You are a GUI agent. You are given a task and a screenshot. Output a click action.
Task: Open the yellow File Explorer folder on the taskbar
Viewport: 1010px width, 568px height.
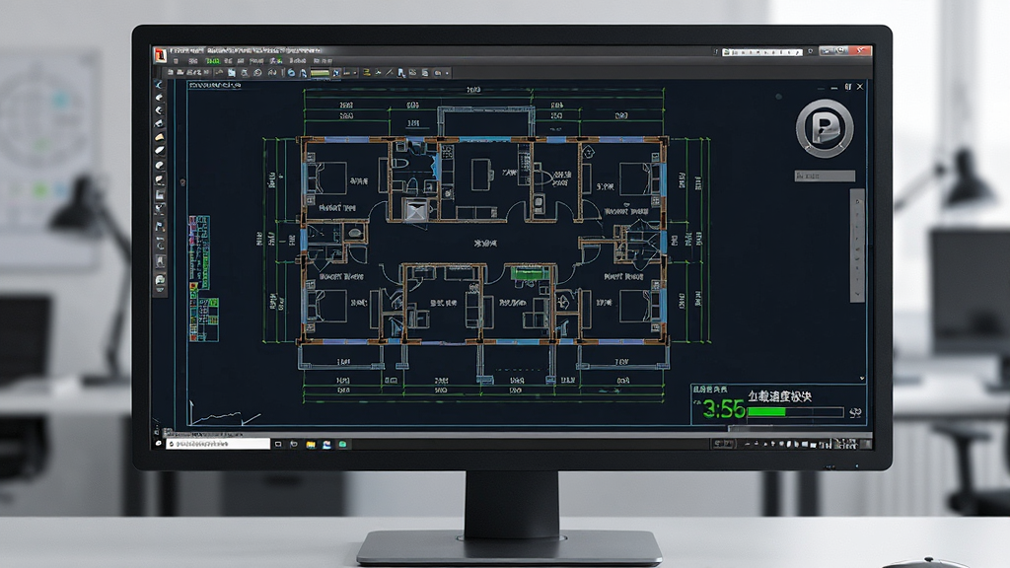[311, 445]
